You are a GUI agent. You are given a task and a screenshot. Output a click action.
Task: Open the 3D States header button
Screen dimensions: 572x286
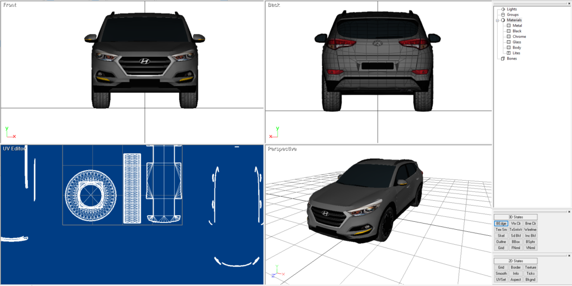[x=515, y=217]
